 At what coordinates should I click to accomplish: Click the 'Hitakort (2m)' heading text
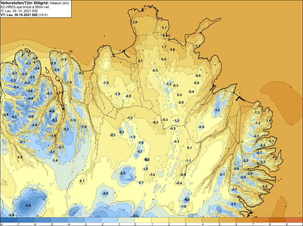pos(59,3)
